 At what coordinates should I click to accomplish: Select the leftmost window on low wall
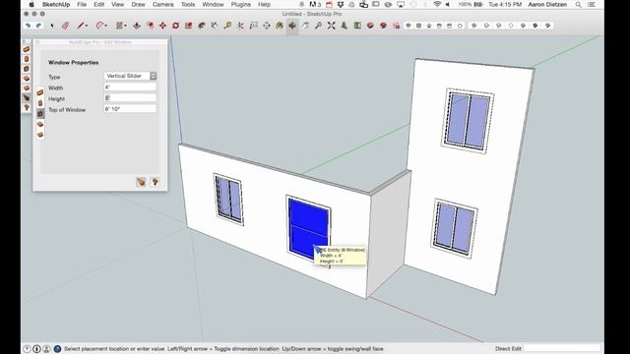click(228, 200)
